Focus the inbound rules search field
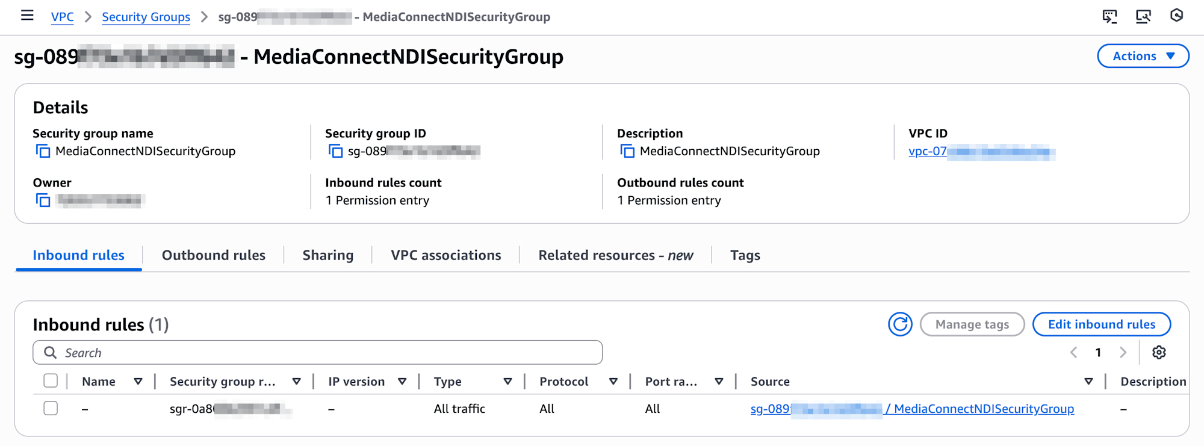The image size is (1204, 446). pos(325,353)
